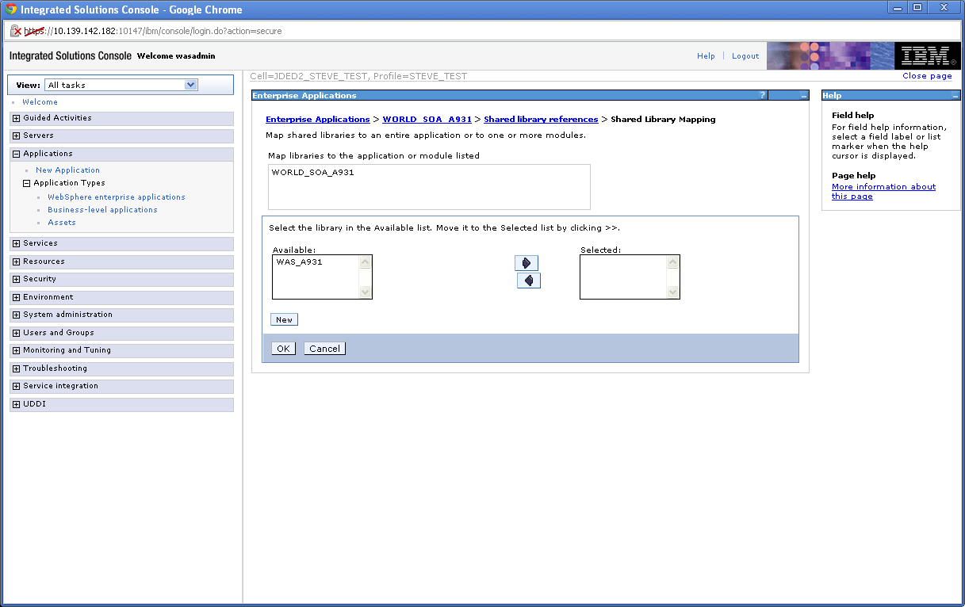Click the Close page link
Image resolution: width=965 pixels, height=607 pixels.
tap(927, 76)
